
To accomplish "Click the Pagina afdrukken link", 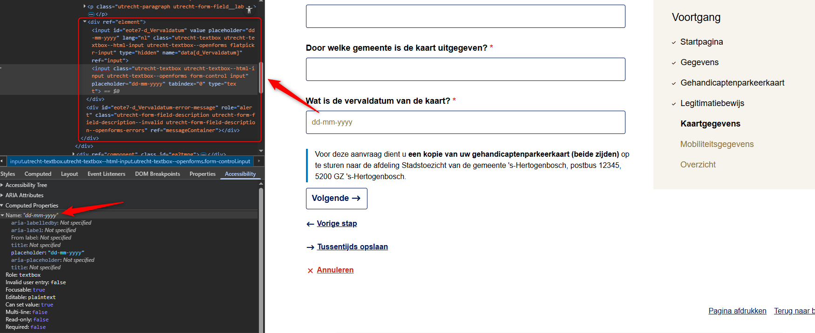I will (x=737, y=311).
